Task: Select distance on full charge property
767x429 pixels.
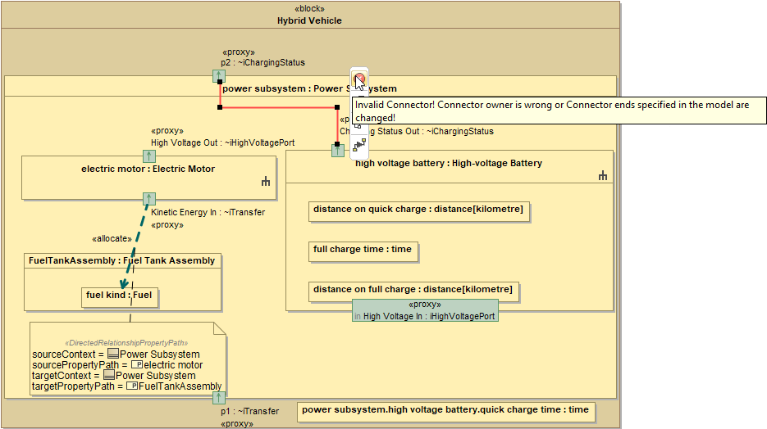Action: [413, 290]
